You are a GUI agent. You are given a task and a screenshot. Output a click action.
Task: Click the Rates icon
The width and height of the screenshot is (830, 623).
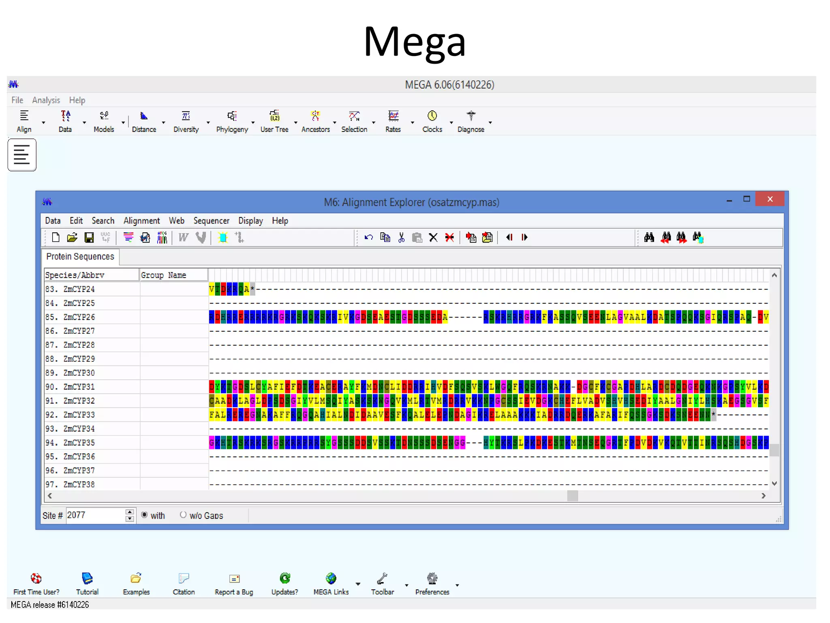coord(393,121)
